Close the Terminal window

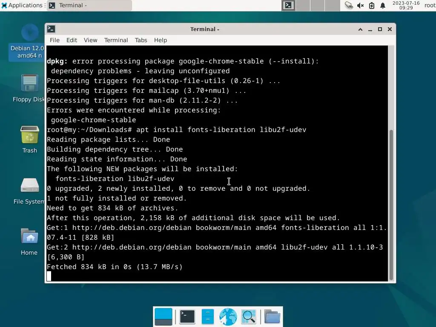[390, 29]
